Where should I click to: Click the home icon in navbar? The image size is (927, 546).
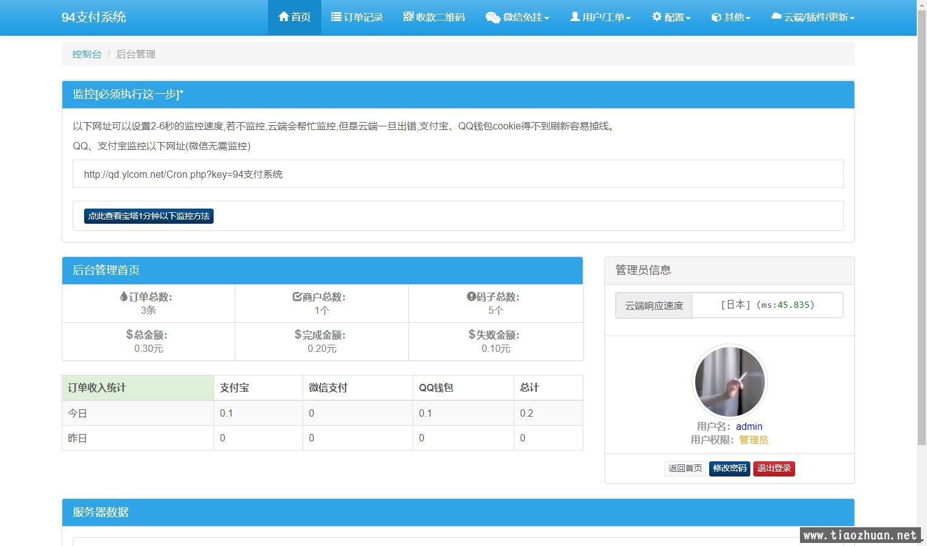tap(283, 17)
